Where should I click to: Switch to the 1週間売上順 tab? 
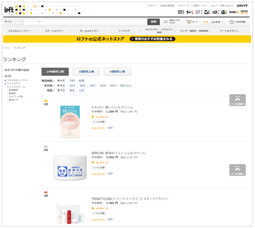86,72
